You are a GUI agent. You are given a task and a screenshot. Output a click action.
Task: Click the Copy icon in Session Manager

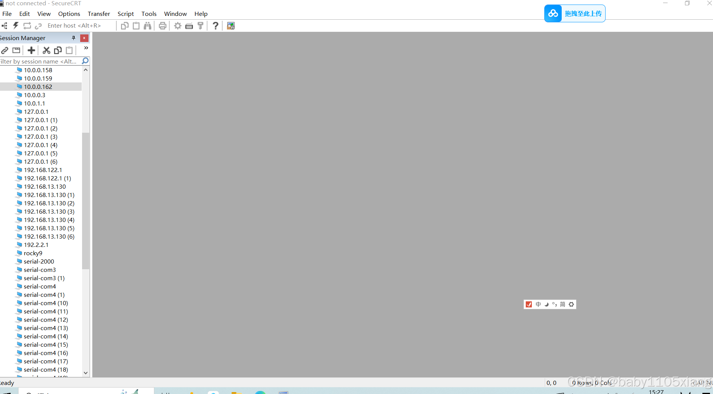point(58,50)
